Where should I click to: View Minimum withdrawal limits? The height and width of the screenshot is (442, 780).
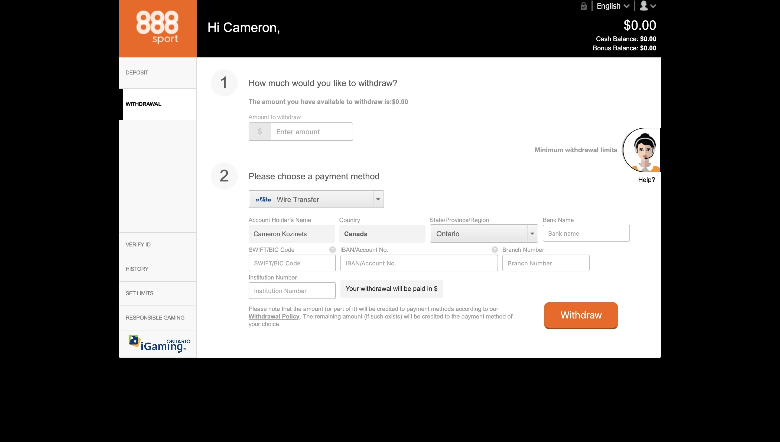(x=576, y=150)
